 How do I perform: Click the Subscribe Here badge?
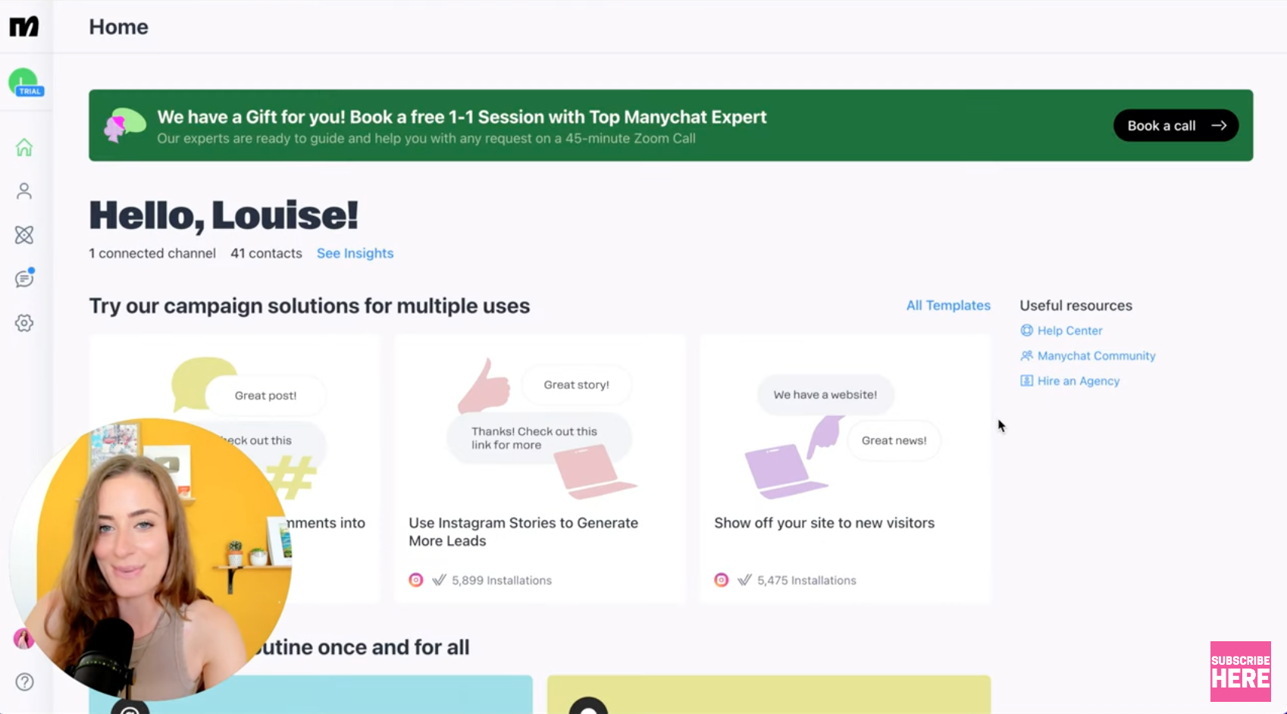point(1240,672)
